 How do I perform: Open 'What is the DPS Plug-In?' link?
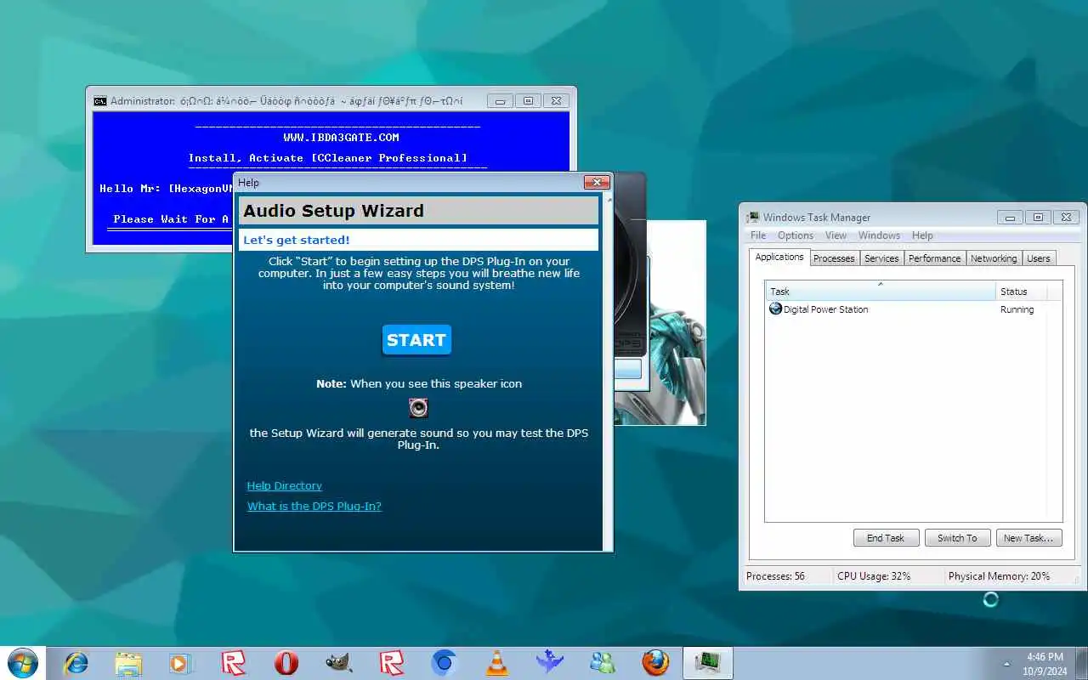pos(314,506)
